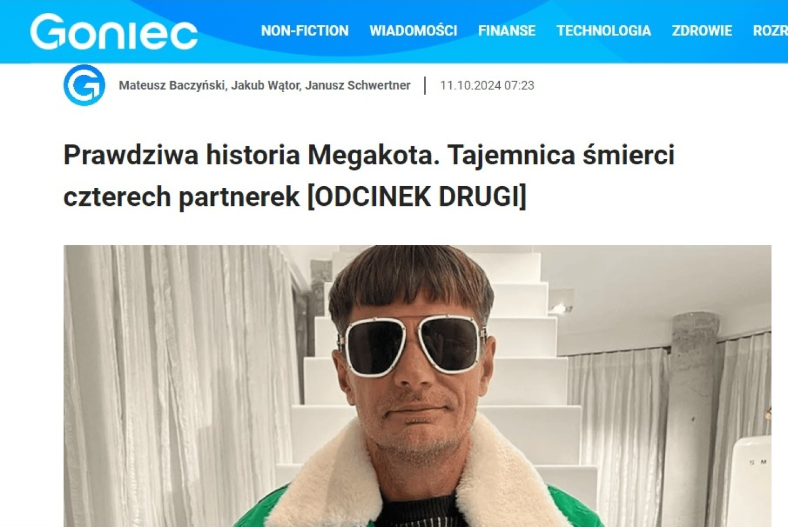The image size is (788, 527).
Task: Open the partially visible ROZR menu item
Action: click(770, 30)
